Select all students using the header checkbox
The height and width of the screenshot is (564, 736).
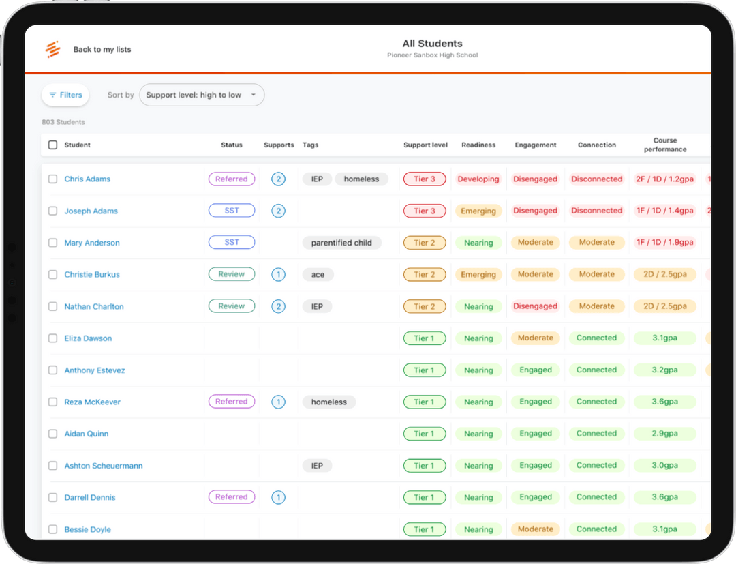[x=52, y=145]
